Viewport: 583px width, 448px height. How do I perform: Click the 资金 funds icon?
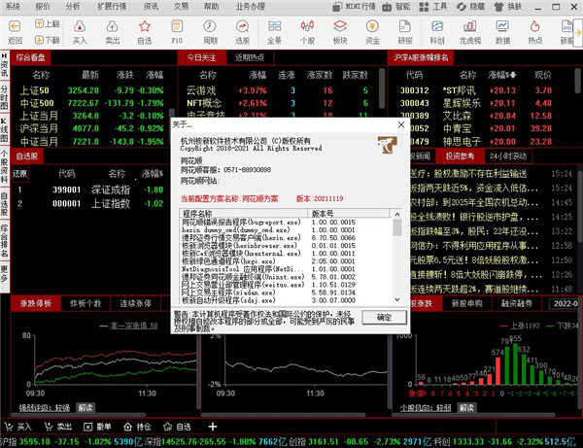[372, 26]
